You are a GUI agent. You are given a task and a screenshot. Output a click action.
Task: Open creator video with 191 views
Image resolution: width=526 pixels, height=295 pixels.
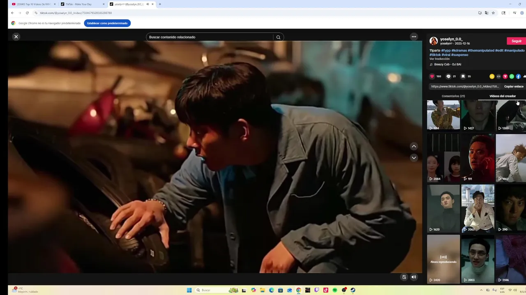(478, 158)
